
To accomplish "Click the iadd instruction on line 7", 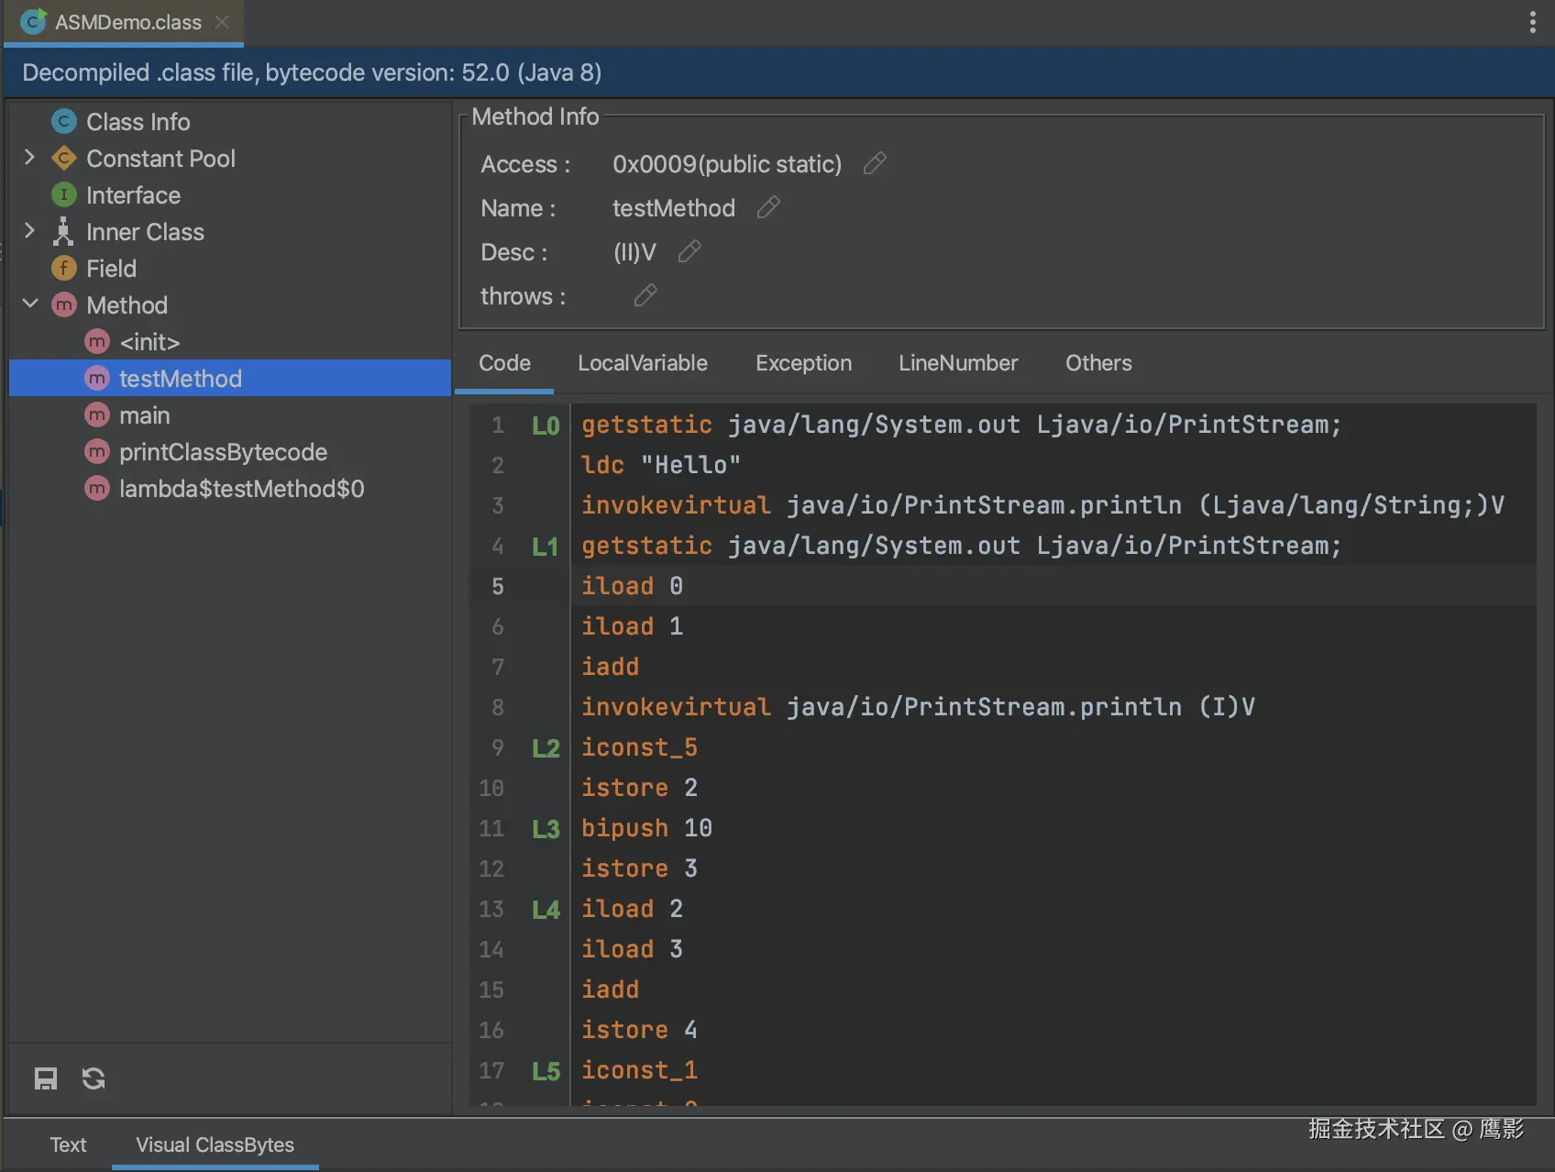I will click(x=610, y=667).
